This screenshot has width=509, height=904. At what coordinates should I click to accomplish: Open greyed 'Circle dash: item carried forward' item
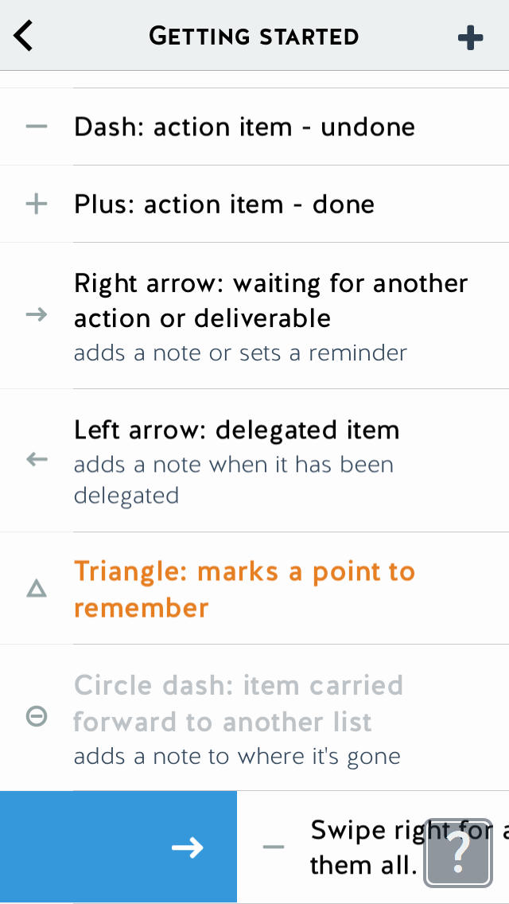tap(254, 718)
